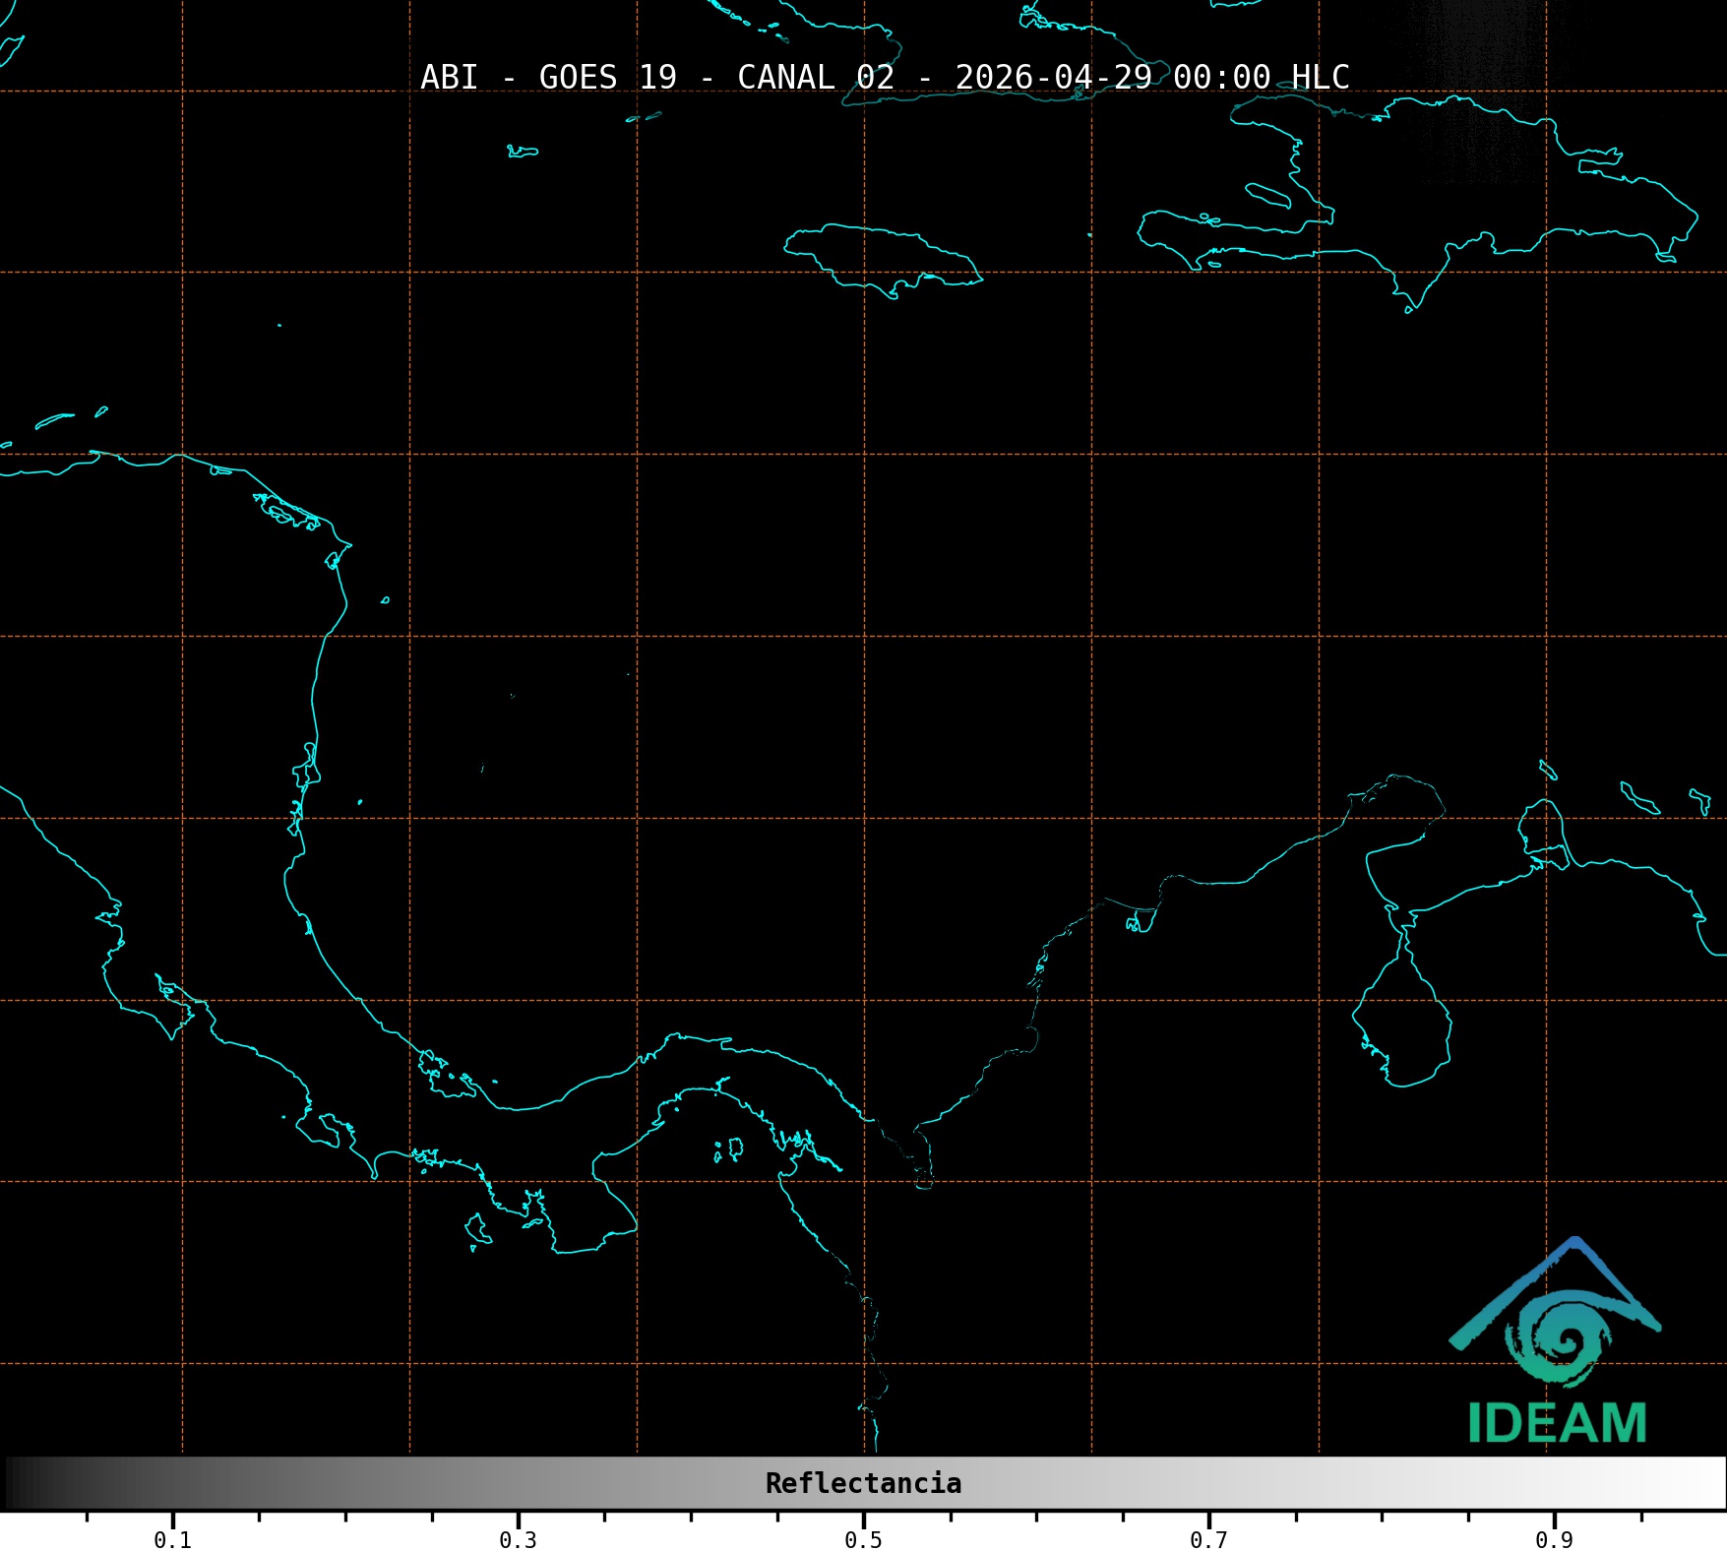Click the 0.9 reflectance tick label

1554,1539
